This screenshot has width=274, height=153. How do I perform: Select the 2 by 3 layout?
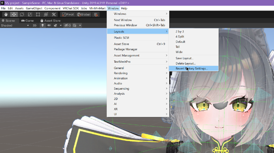click(x=194, y=31)
